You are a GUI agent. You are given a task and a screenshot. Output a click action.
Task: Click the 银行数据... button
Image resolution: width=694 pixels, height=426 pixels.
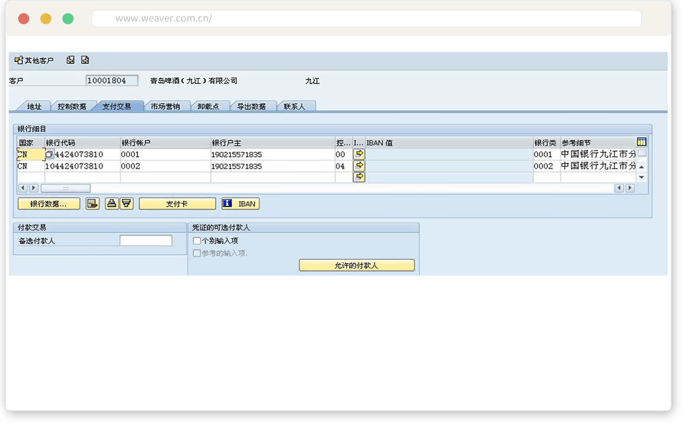pyautogui.click(x=49, y=204)
